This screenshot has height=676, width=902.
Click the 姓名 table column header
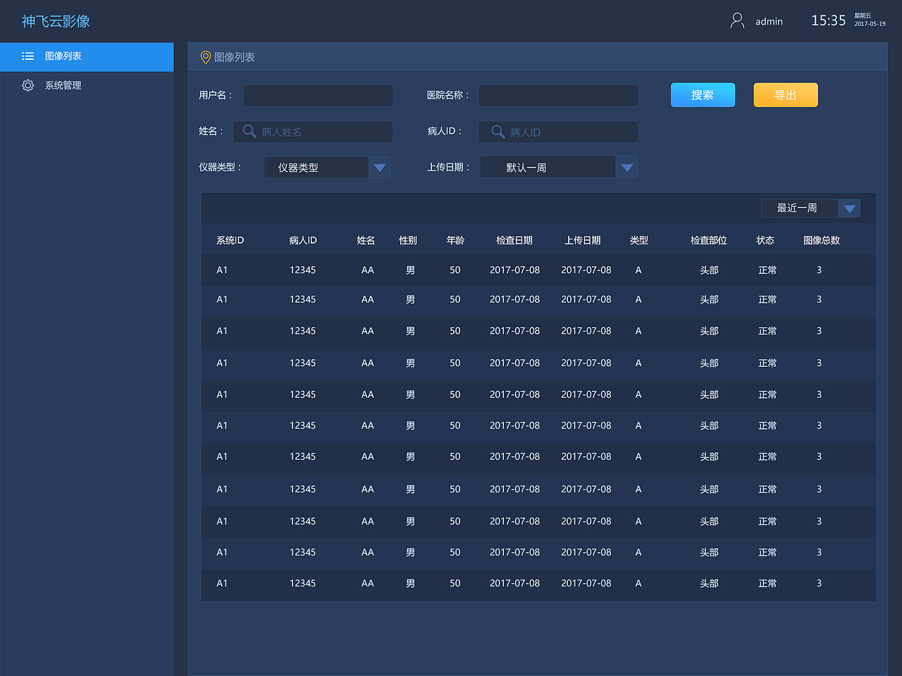[366, 241]
